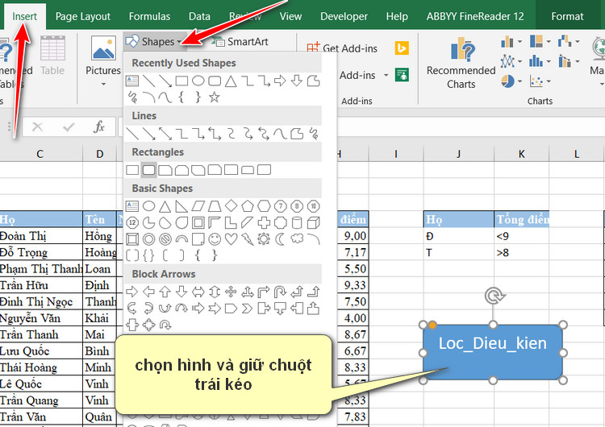Click the Bing Maps add-in icon

tap(401, 48)
